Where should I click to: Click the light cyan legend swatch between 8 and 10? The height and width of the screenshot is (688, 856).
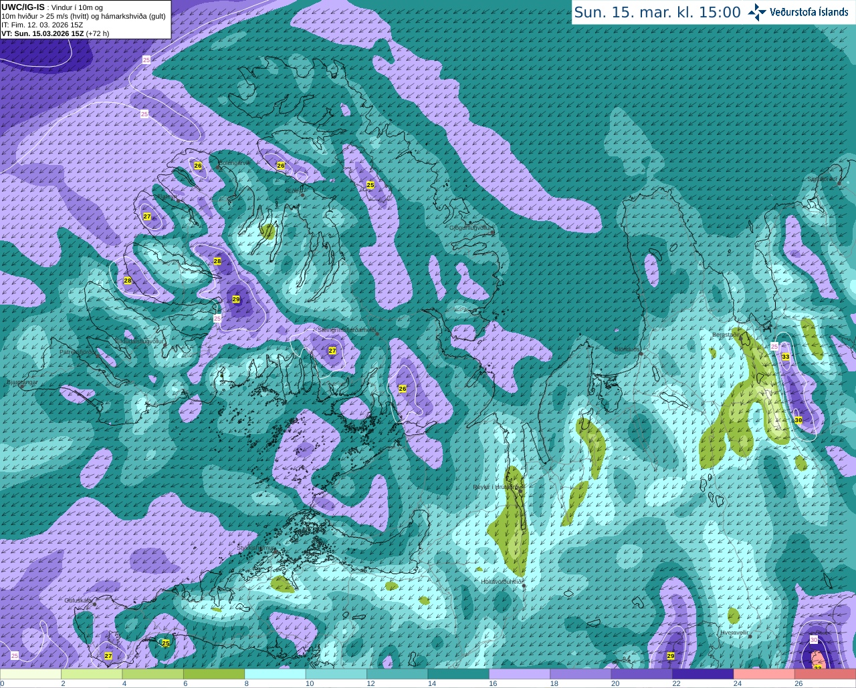point(275,674)
